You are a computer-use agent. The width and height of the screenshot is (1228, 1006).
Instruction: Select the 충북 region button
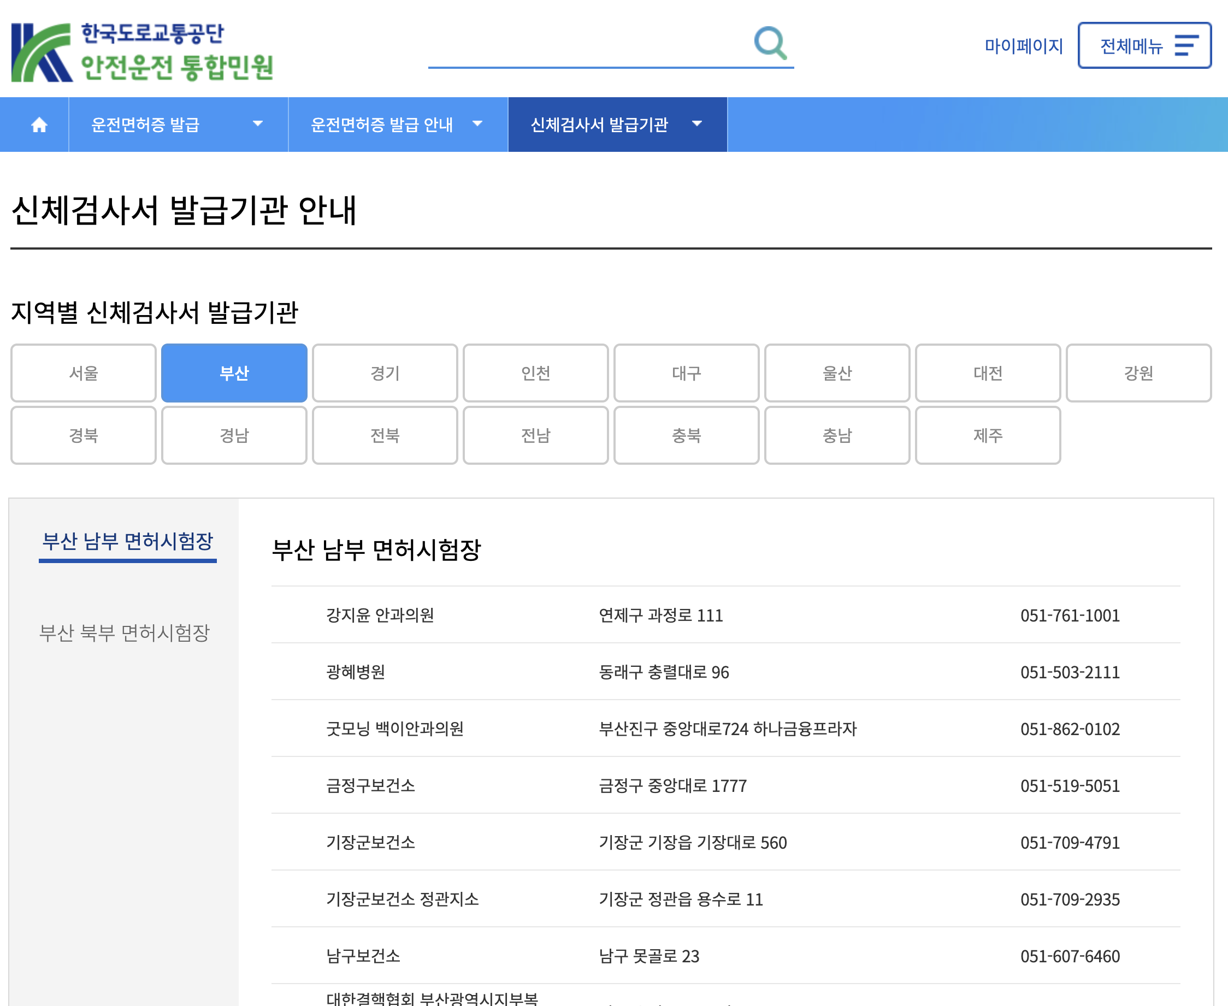tap(686, 435)
